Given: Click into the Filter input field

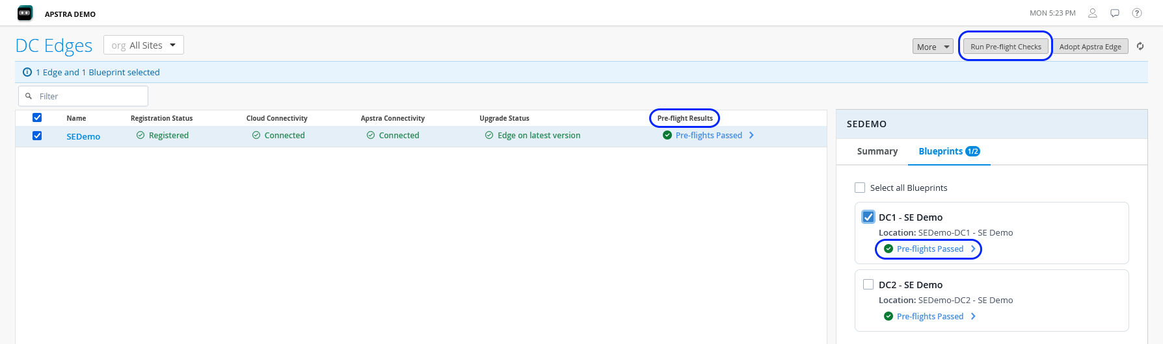Looking at the screenshot, I should pyautogui.click(x=83, y=96).
